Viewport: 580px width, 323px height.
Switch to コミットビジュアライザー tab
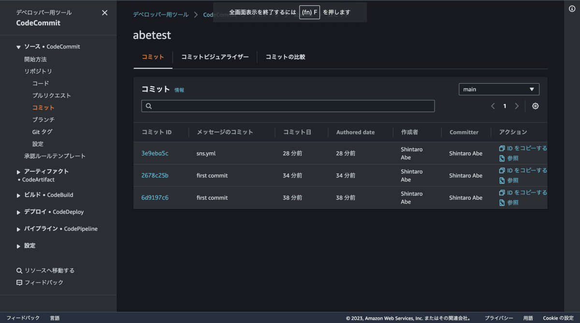[x=215, y=57]
